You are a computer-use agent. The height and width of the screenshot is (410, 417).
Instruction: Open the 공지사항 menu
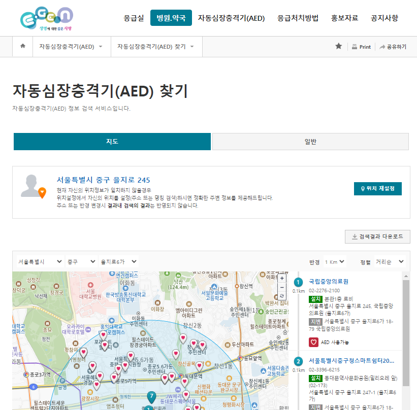[384, 18]
